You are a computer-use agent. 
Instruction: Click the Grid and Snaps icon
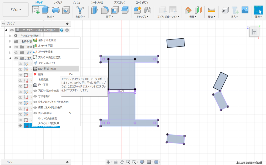click(149, 162)
